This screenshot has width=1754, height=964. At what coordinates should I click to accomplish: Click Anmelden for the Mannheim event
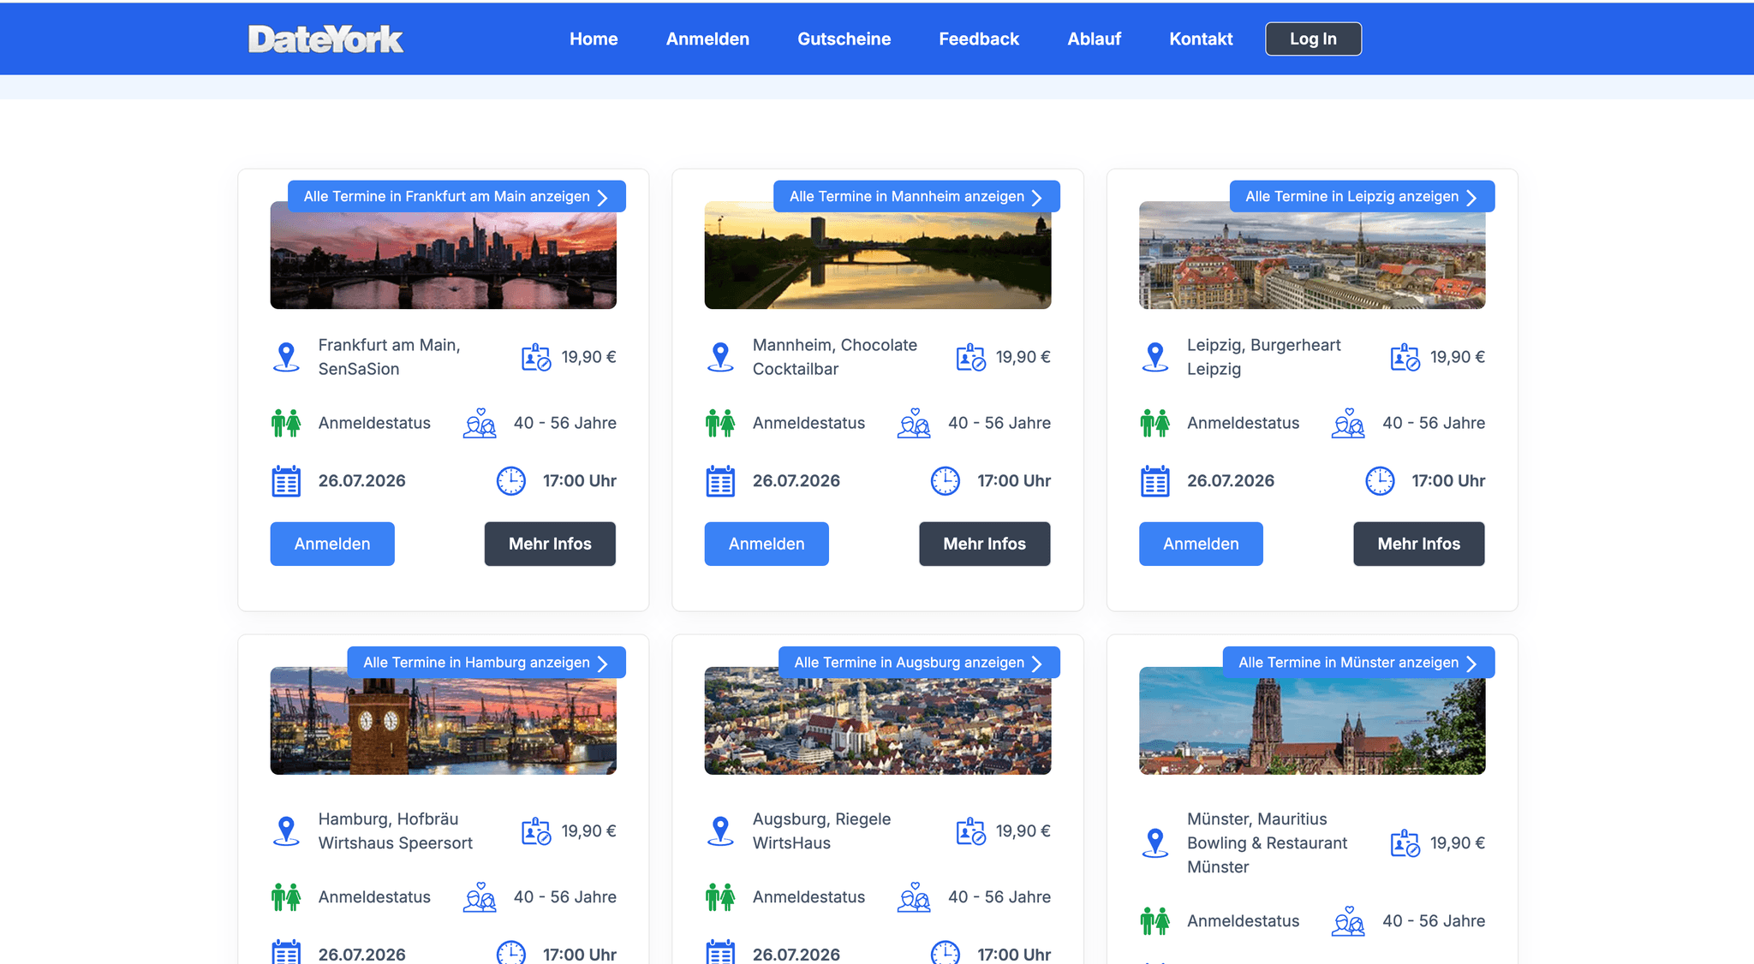[x=767, y=544]
